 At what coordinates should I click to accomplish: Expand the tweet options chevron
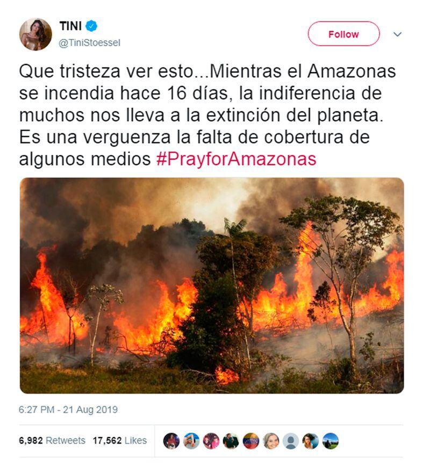(x=398, y=34)
